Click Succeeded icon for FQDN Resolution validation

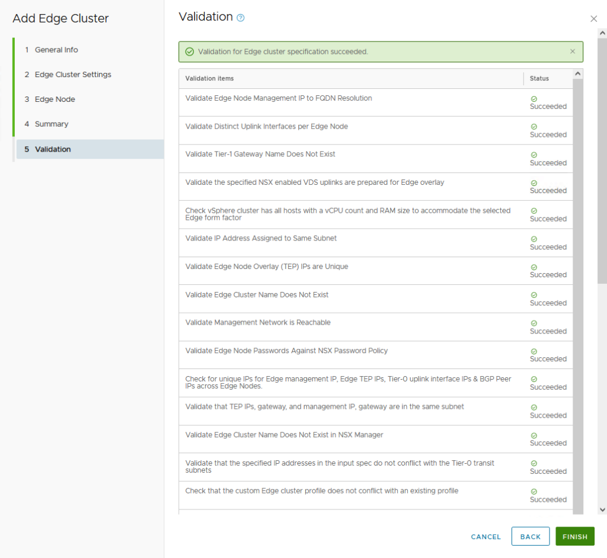(533, 99)
